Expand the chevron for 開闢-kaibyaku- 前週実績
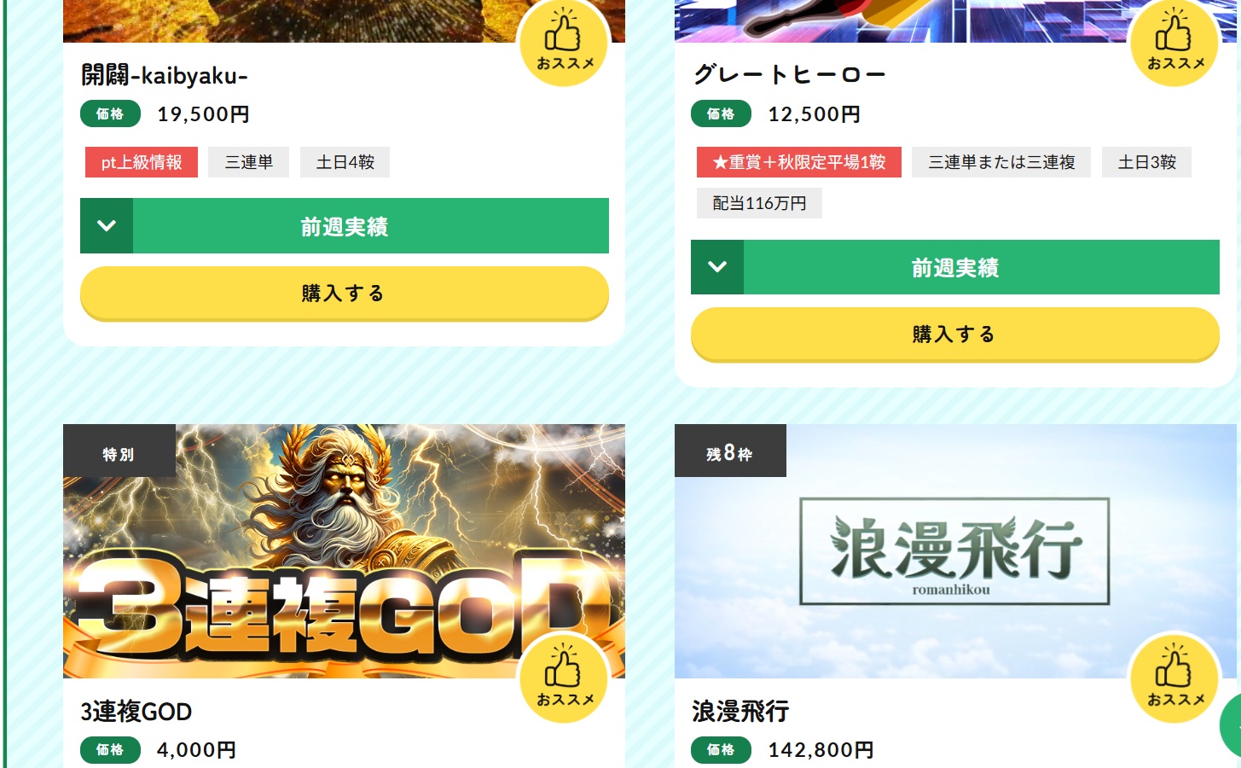Image resolution: width=1241 pixels, height=768 pixels. [107, 226]
